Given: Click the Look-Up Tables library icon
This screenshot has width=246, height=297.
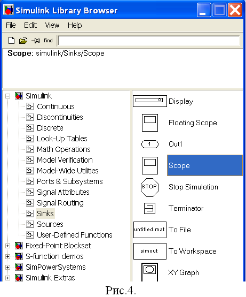Looking at the screenshot, I should 30,139.
